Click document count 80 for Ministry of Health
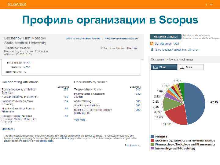The width and height of the screenshot is (220, 165). (67, 108)
